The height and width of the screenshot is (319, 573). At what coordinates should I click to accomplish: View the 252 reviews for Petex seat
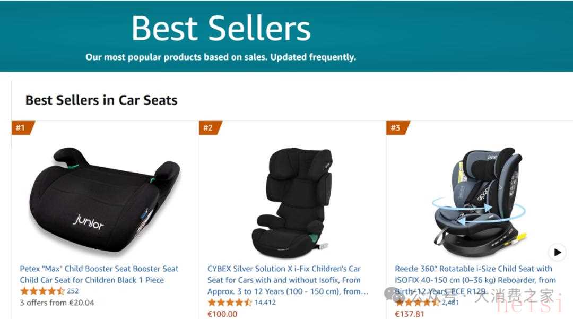click(x=73, y=291)
